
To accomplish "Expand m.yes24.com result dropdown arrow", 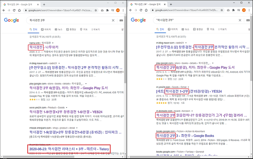I will tap(188, 87).
